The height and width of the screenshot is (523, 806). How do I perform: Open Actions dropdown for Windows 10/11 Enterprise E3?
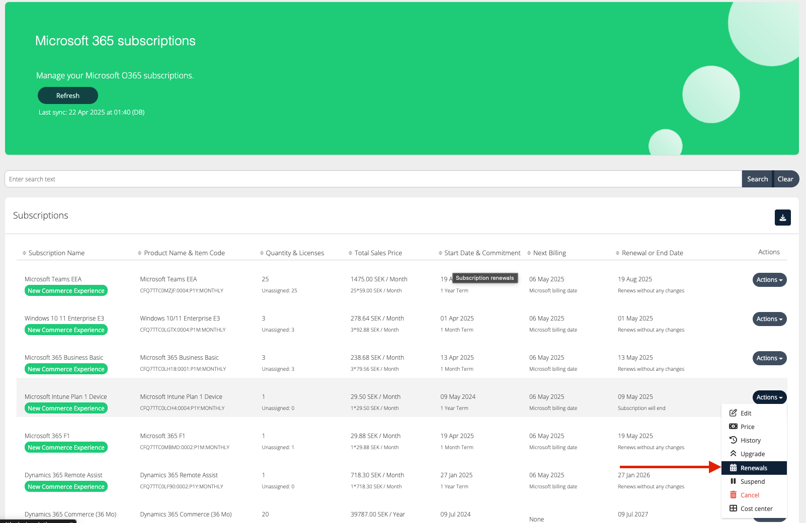pyautogui.click(x=769, y=319)
